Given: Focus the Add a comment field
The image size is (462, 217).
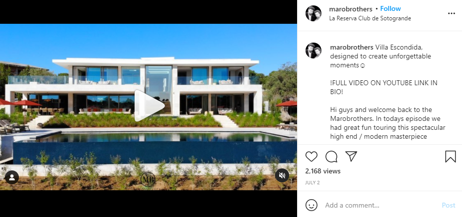Looking at the screenshot, I should click(380, 205).
